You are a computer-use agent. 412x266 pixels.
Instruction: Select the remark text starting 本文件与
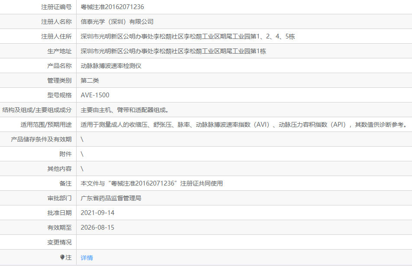[151, 183]
